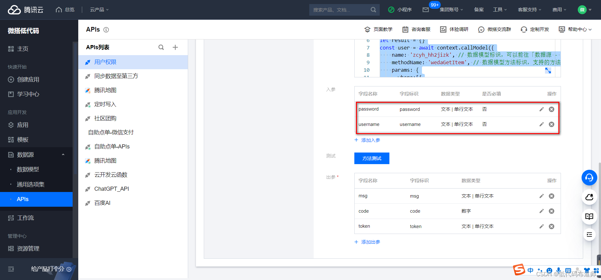Delete the username input parameter
The height and width of the screenshot is (280, 601).
(552, 124)
